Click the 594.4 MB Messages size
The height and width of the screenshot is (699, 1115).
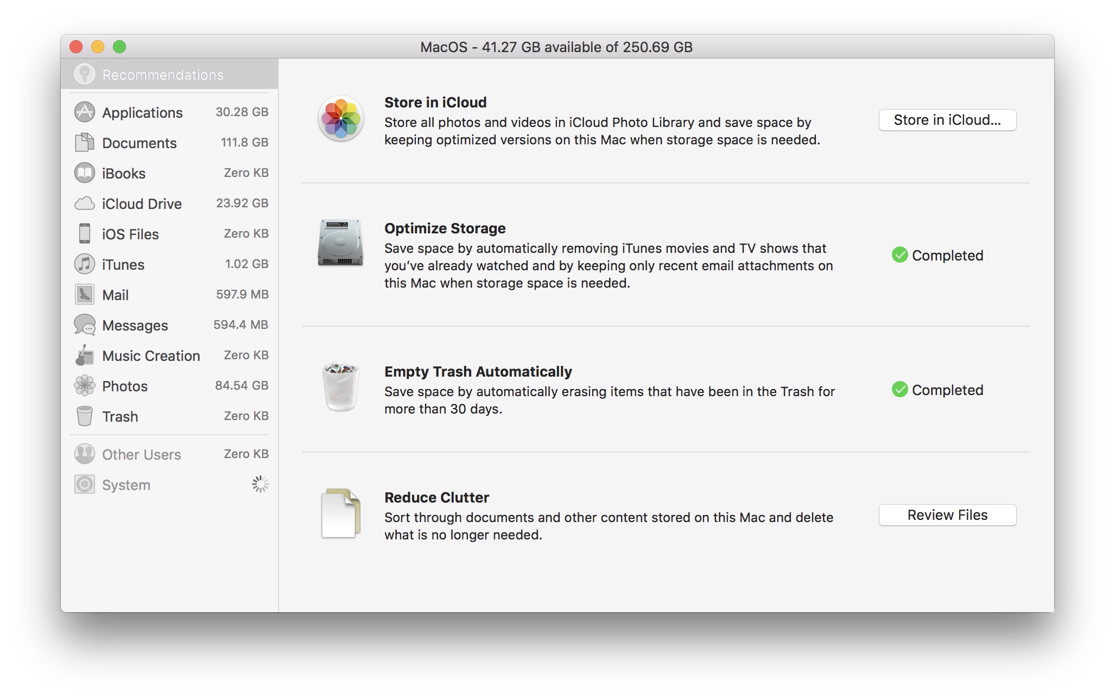pos(240,325)
